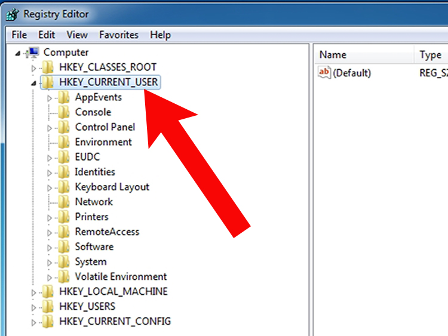The height and width of the screenshot is (336, 448).
Task: Click the ab string icon of (Default) value
Action: tap(324, 72)
